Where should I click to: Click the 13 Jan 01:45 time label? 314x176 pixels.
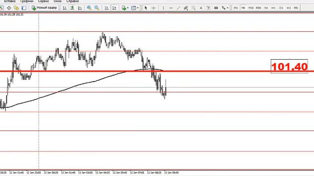(x=68, y=173)
